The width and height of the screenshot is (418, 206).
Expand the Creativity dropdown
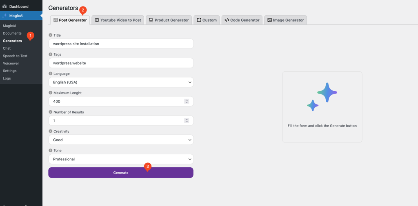coord(120,140)
